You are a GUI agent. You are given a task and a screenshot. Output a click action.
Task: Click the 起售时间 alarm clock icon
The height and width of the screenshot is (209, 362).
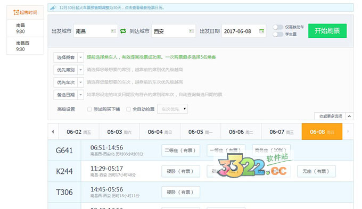point(16,12)
